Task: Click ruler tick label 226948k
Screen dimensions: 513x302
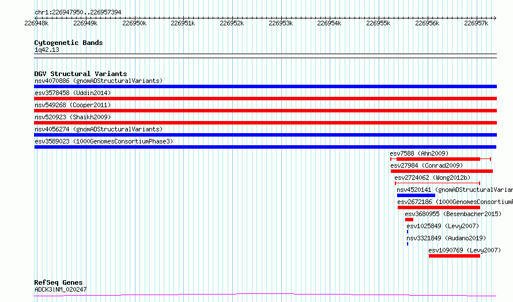Action: (x=36, y=23)
